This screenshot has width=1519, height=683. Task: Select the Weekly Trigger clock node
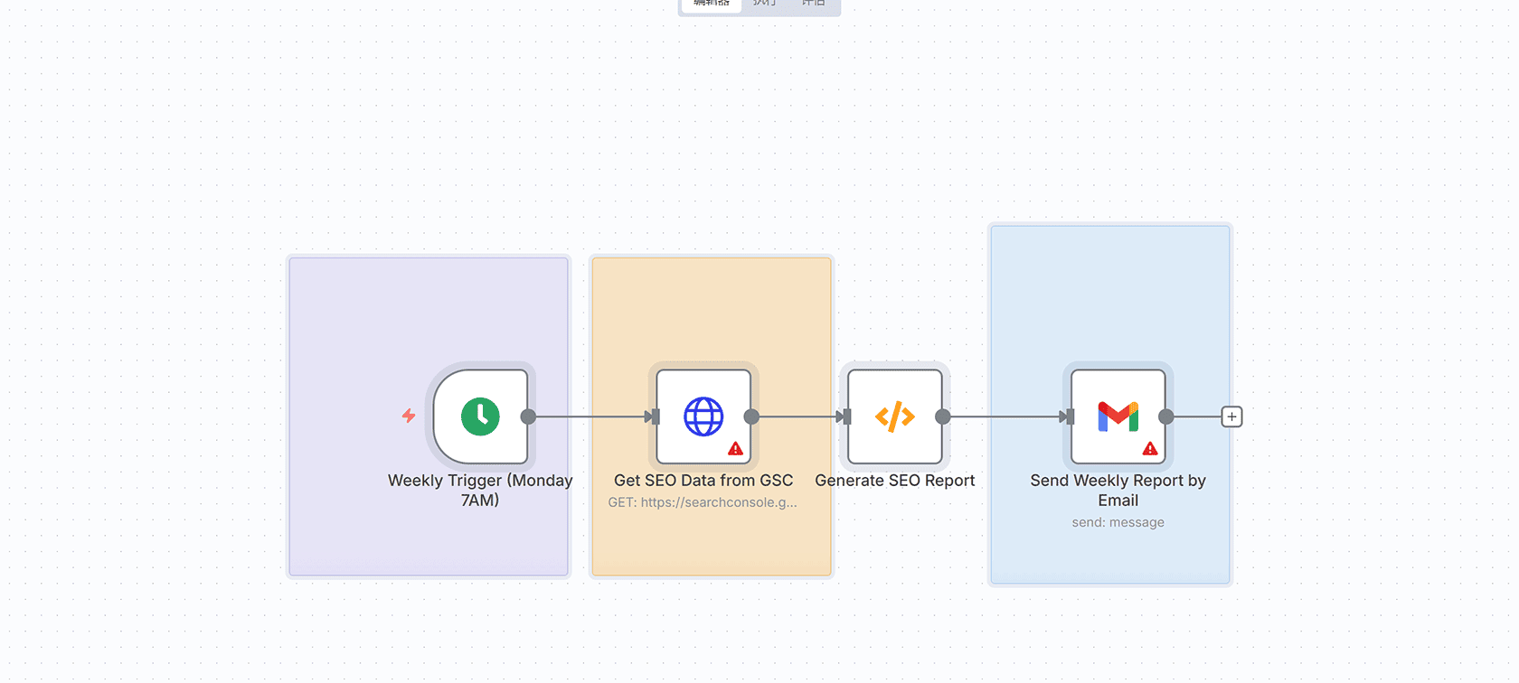point(480,416)
